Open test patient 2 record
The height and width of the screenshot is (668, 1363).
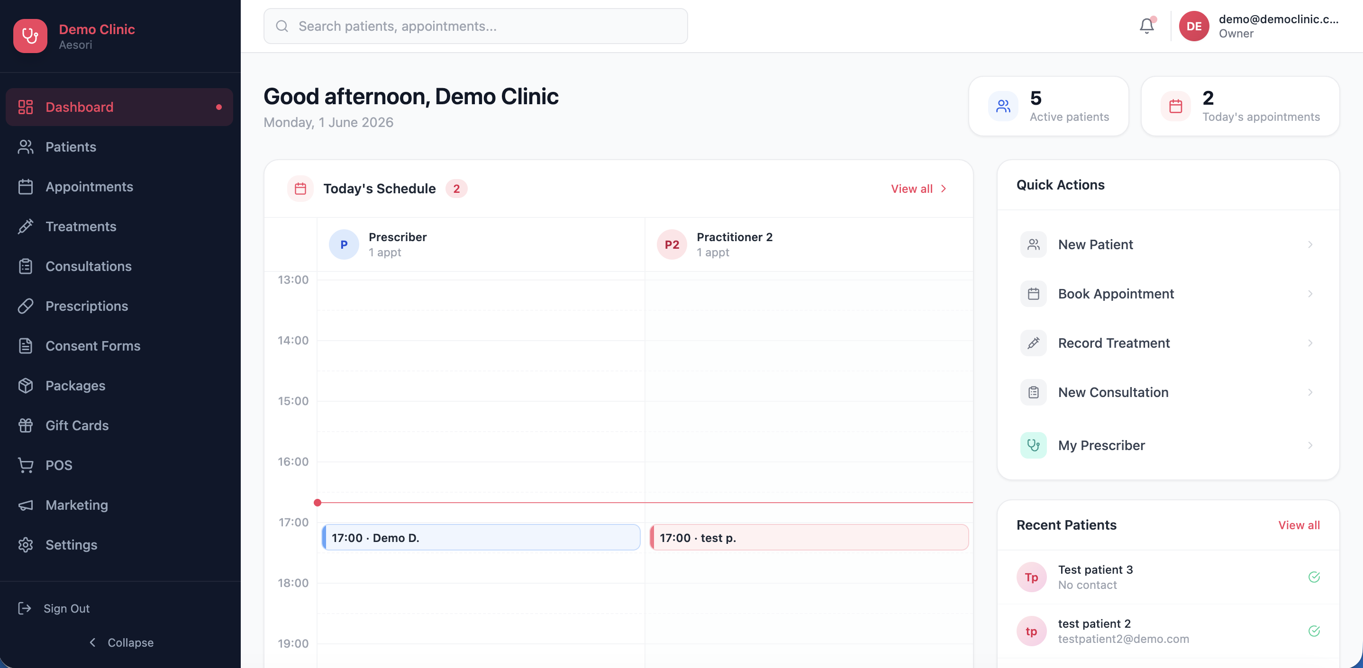tap(1168, 631)
